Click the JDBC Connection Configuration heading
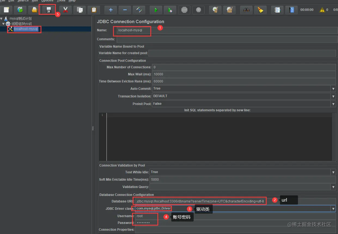 click(x=130, y=21)
